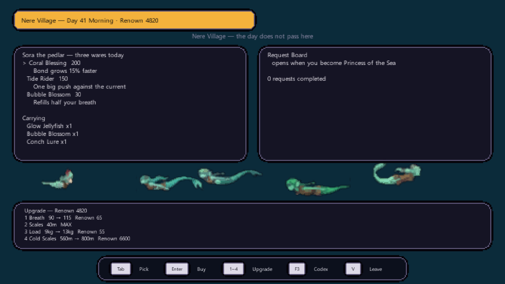
Task: Click the Pick label in the bottom bar
Action: point(144,269)
